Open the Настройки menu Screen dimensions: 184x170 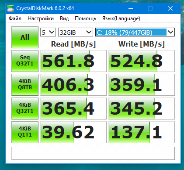(x=41, y=18)
